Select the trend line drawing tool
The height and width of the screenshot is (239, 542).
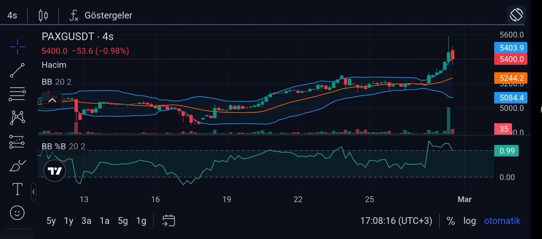[17, 70]
